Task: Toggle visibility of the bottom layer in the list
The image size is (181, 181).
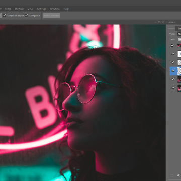Action: 173,88
